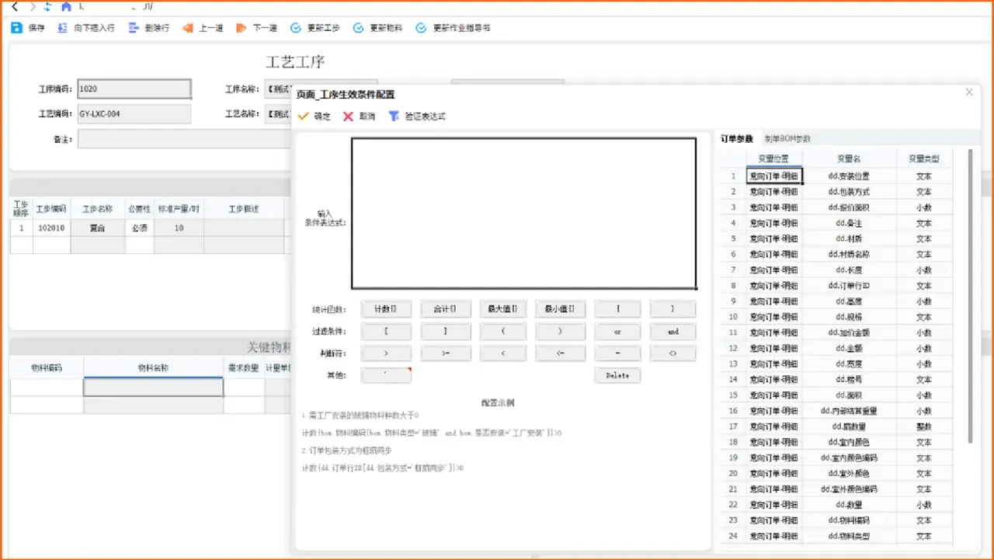Viewport: 994px width, 560px height.
Task: Click in the condition expression text area
Action: click(x=523, y=213)
